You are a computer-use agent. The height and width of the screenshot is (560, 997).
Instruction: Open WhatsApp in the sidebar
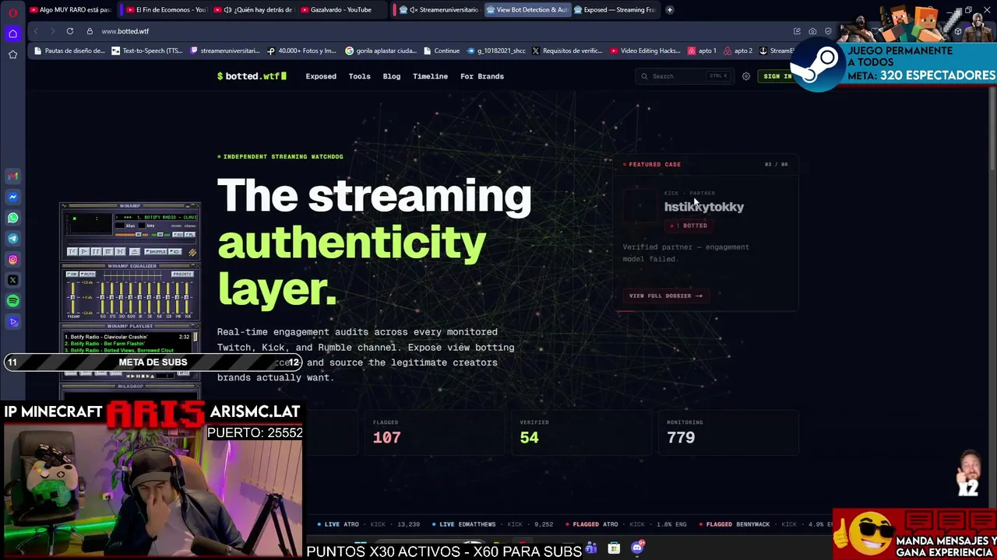coord(12,218)
